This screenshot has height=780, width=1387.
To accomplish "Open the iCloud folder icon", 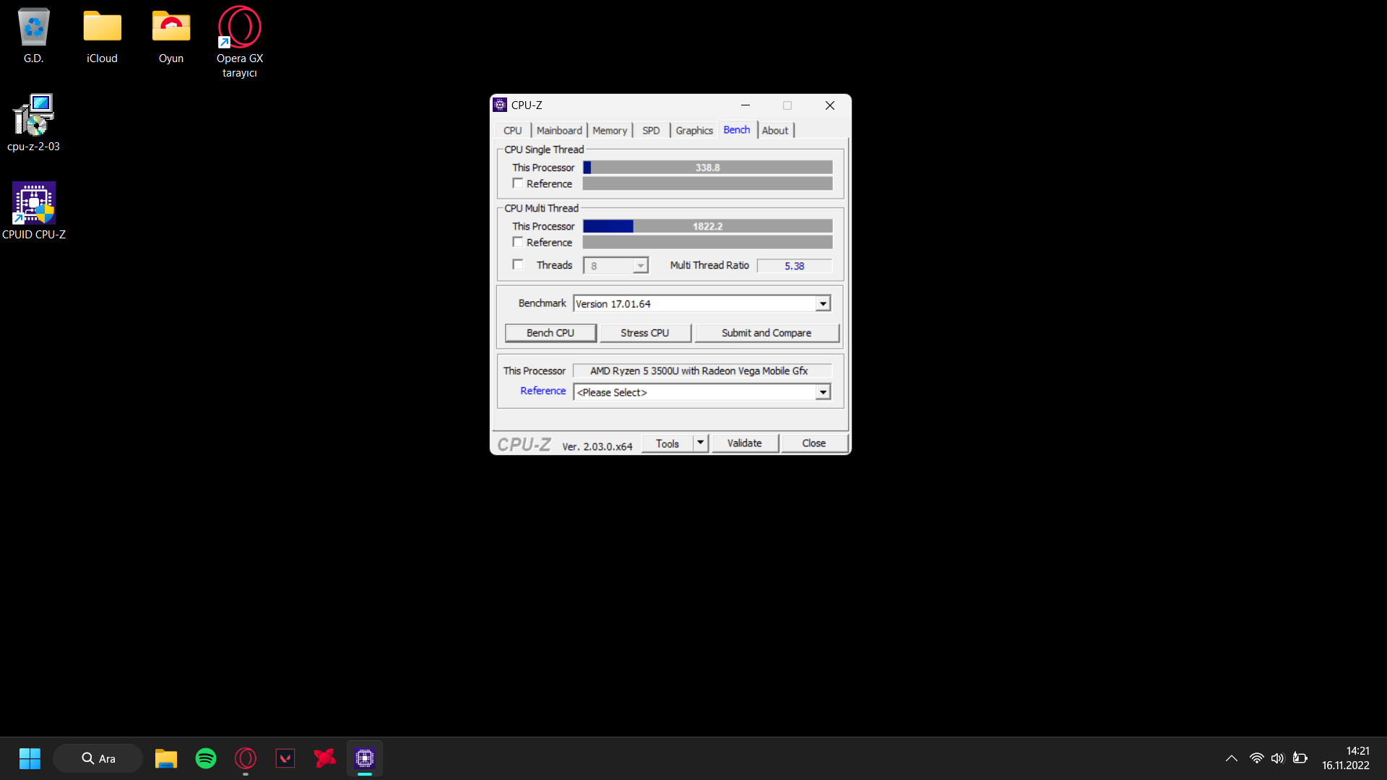I will pyautogui.click(x=102, y=27).
